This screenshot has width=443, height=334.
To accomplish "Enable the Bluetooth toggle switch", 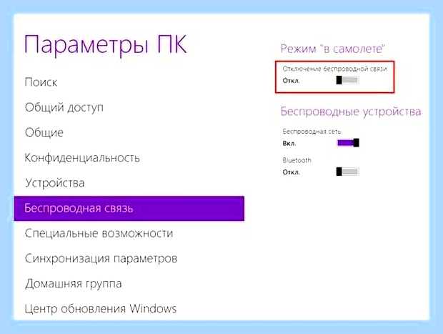I will [347, 172].
